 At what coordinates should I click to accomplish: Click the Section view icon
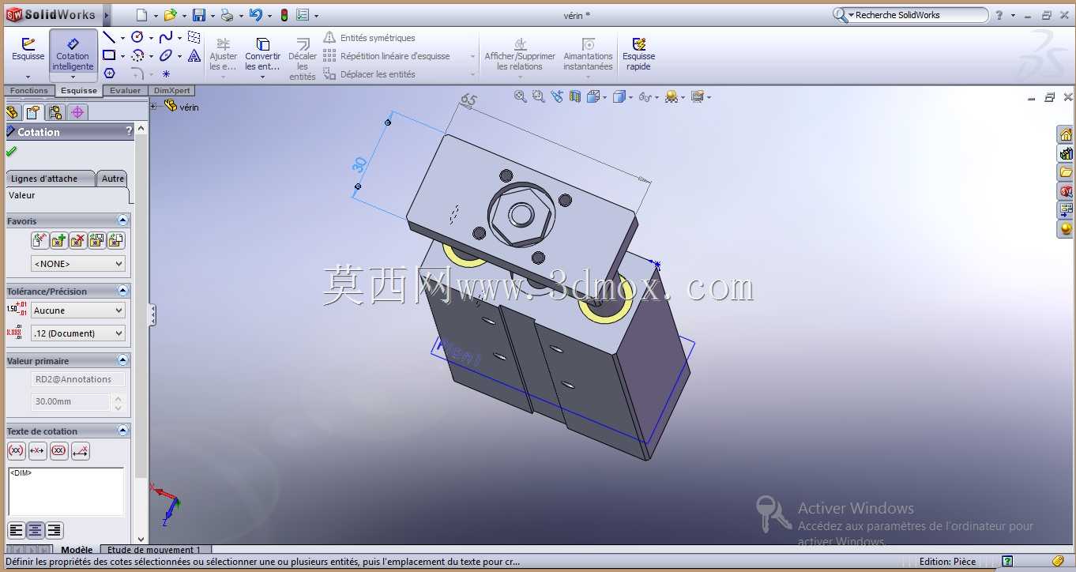574,96
